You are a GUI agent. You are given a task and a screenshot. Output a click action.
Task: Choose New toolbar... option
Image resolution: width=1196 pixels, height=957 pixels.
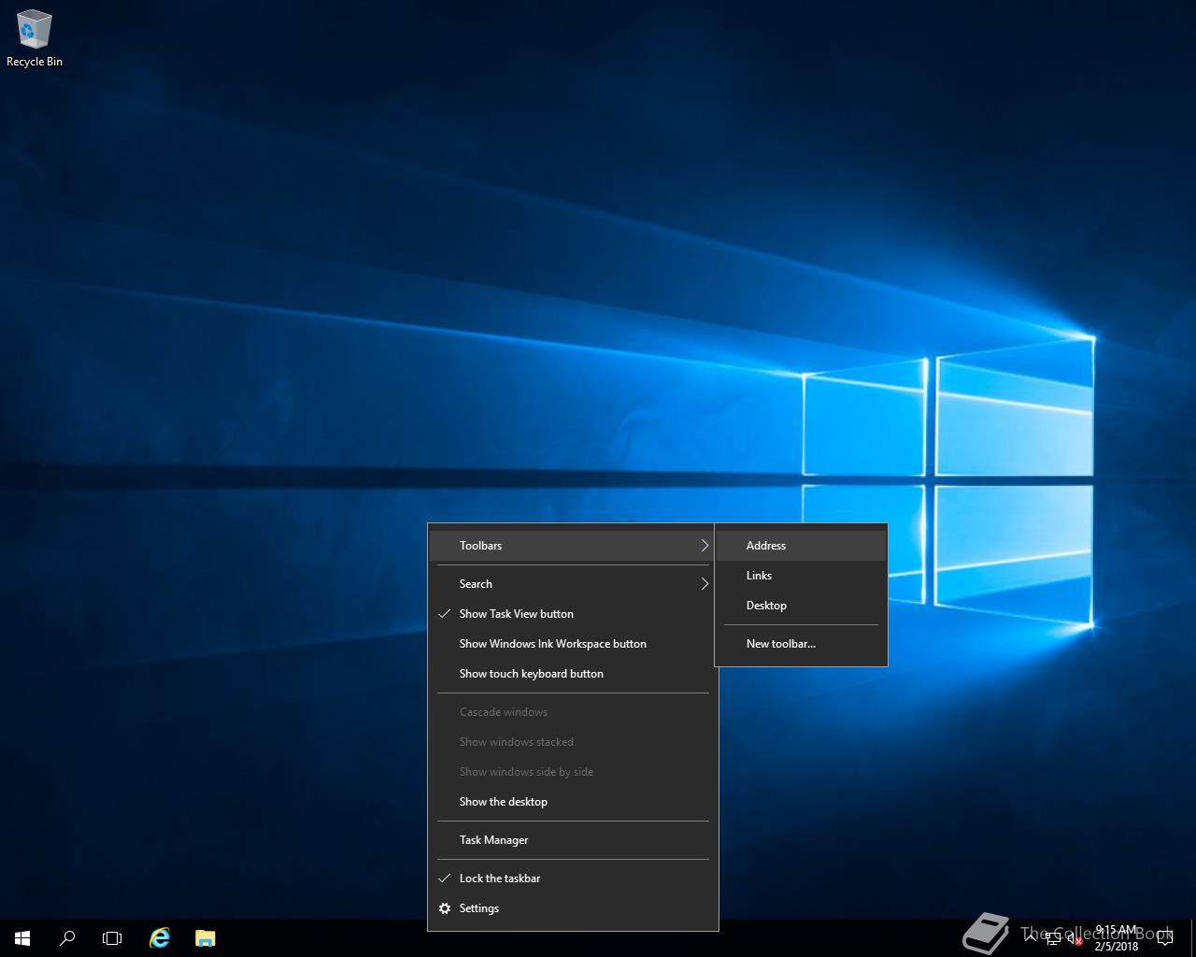pos(801,644)
